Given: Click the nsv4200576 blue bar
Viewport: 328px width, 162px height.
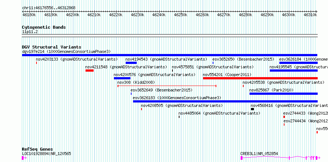Looking at the screenshot, I should coord(122,78).
